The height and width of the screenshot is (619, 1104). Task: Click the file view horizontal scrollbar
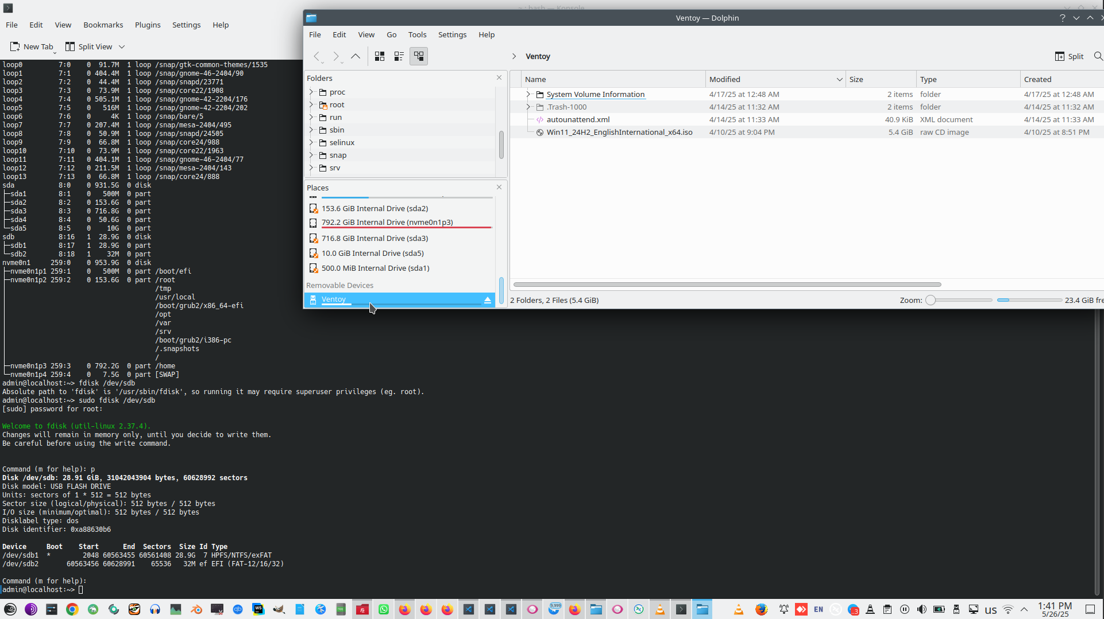point(727,285)
